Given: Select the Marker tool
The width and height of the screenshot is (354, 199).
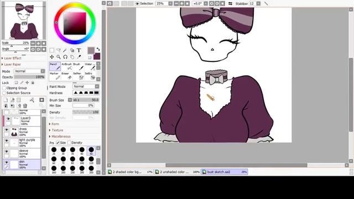Looking at the screenshot, I should pos(55,76).
